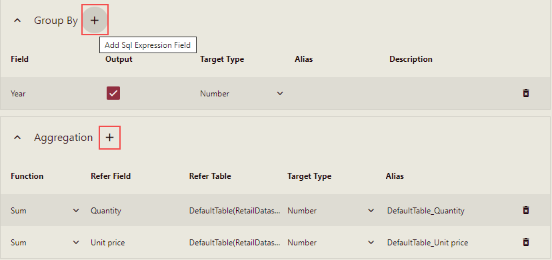Collapse the Group By section

[x=17, y=21]
